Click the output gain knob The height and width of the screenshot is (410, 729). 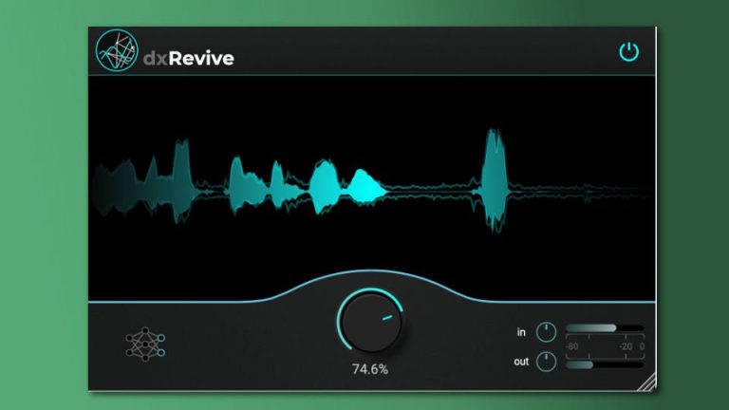coord(546,362)
